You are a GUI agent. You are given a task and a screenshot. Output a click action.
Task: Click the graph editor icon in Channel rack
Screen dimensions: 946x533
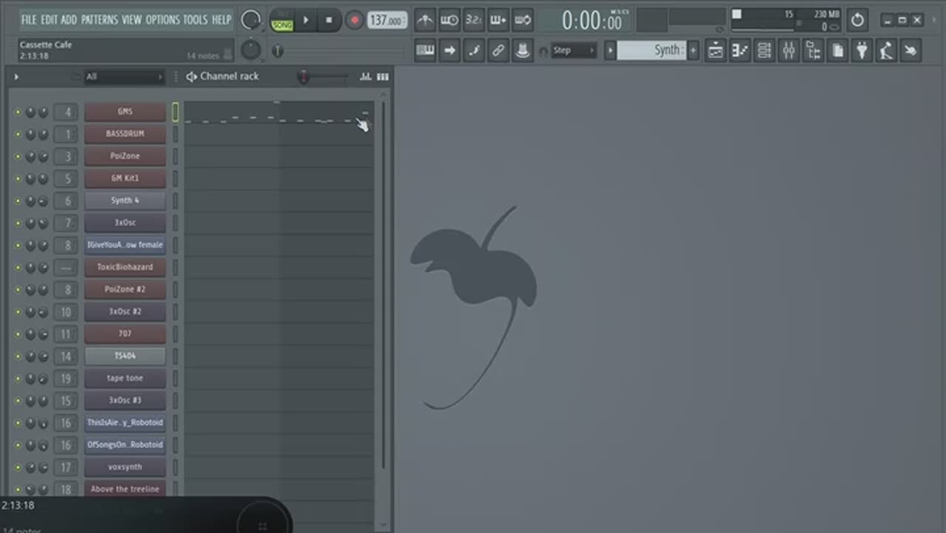[x=365, y=77]
